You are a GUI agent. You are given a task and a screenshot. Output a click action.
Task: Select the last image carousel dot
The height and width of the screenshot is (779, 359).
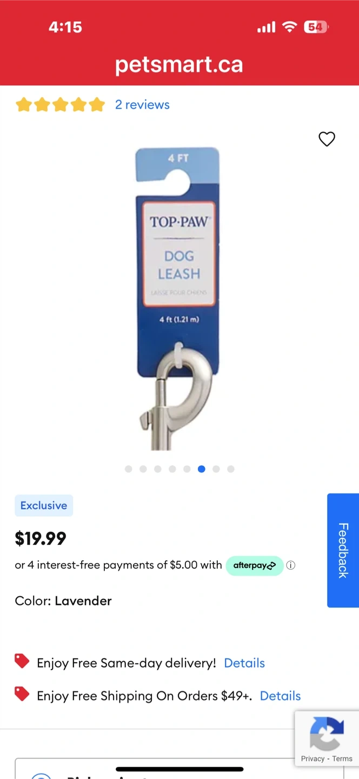(x=231, y=469)
